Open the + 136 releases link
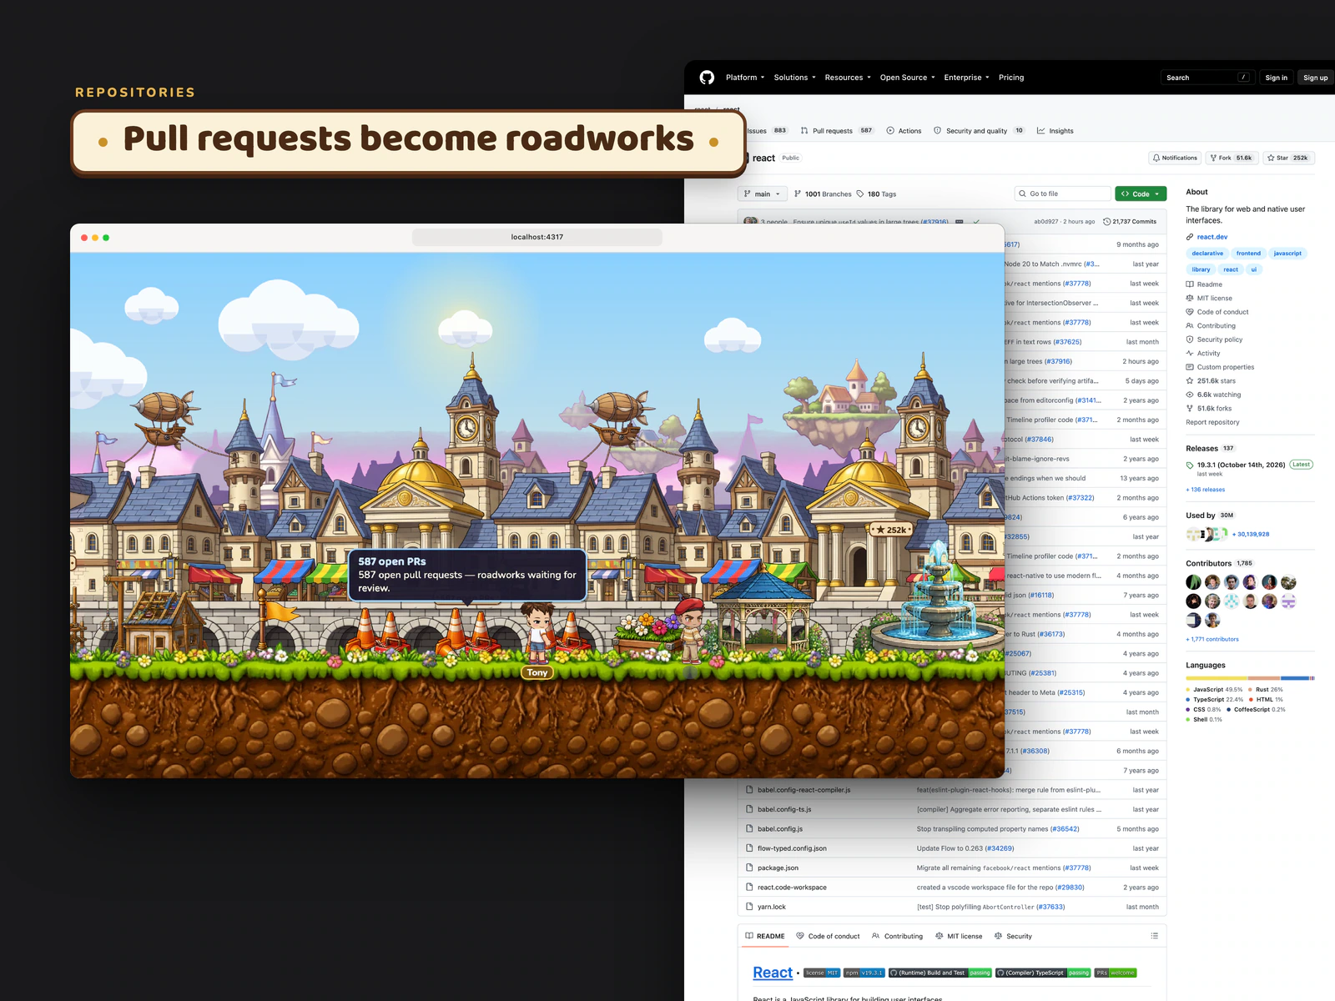Screen dimensions: 1335x1001 click(x=1206, y=490)
